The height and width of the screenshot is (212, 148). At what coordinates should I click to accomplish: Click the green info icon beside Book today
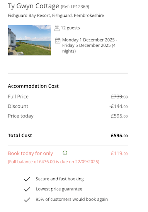click(65, 153)
